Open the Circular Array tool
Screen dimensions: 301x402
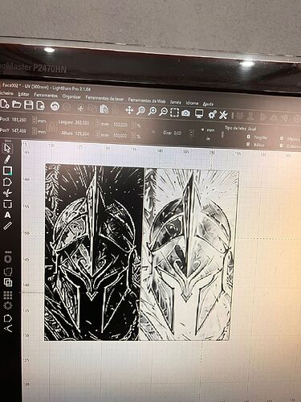8,306
